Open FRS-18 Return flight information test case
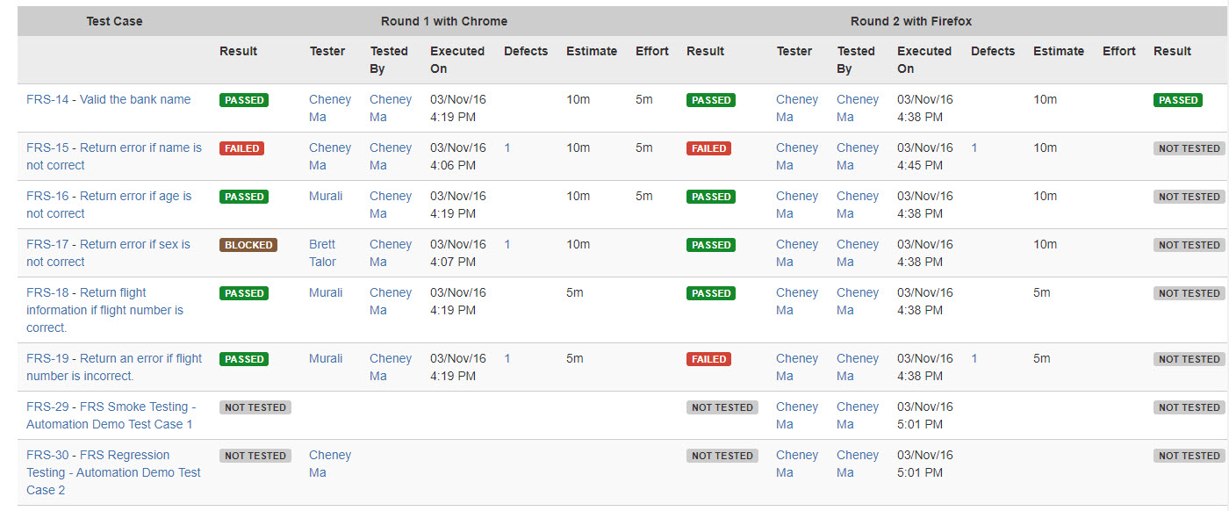Image resolution: width=1229 pixels, height=511 pixels. [x=86, y=292]
